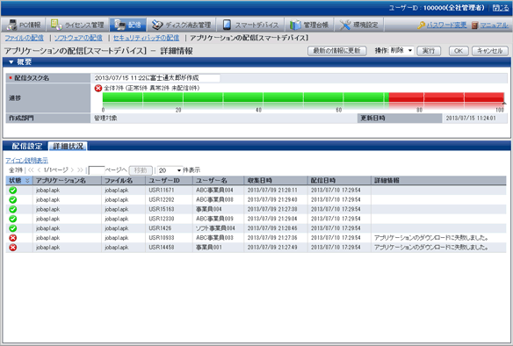The image size is (513, 346).
Task: Click the red portion of progress bar
Action: point(446,97)
